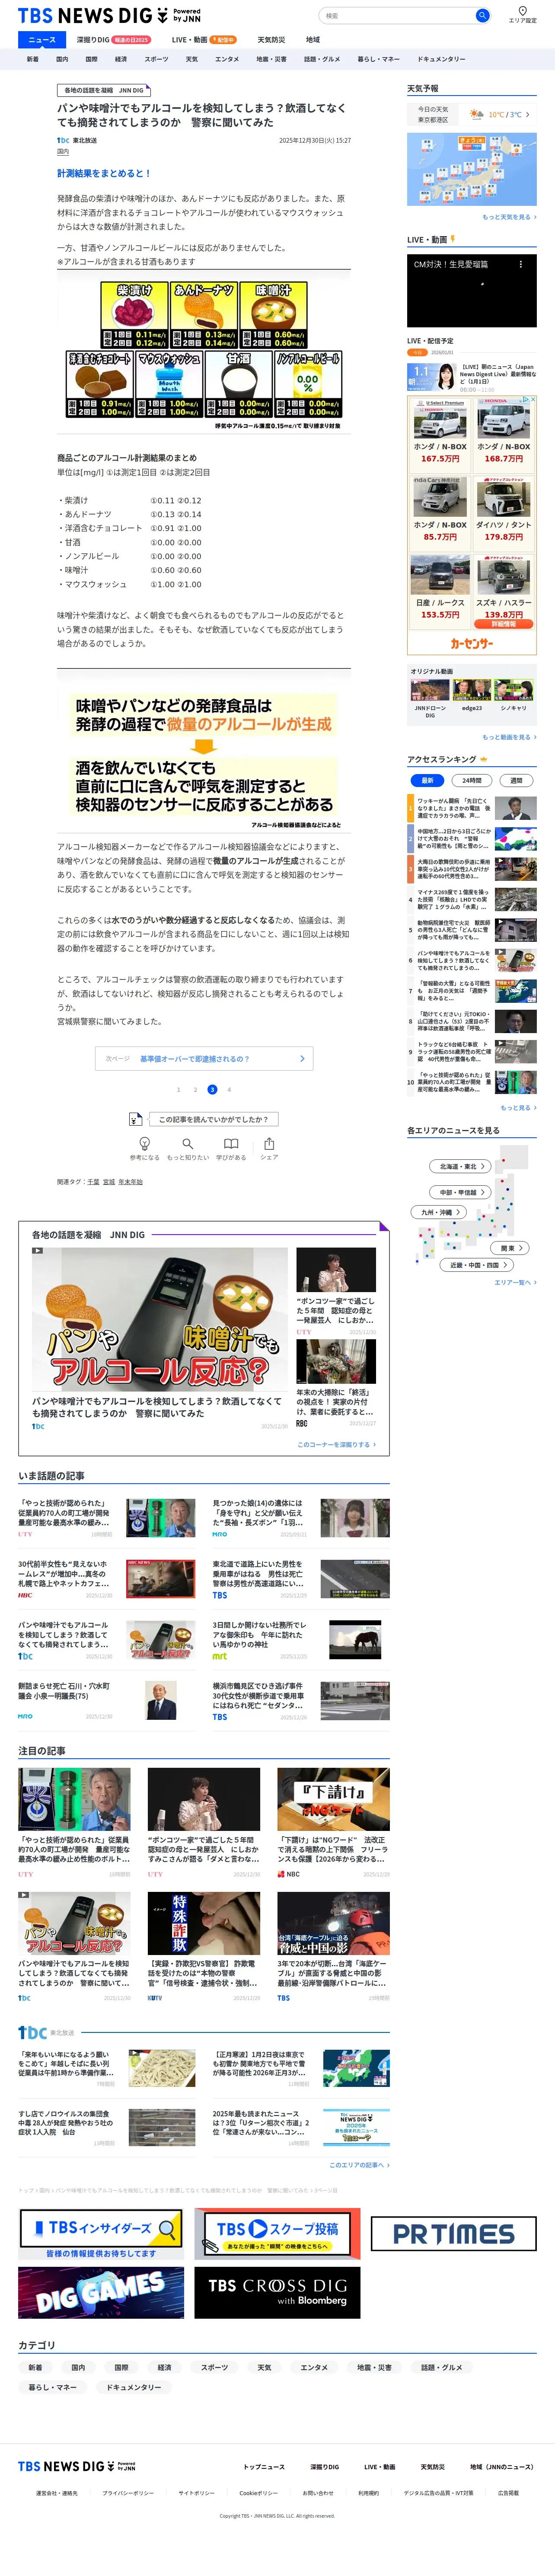
Task: Expand the Tokyo weather forecast chevron
Action: pos(528,115)
